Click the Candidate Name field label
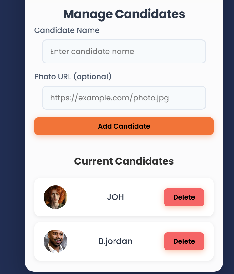 tap(67, 30)
